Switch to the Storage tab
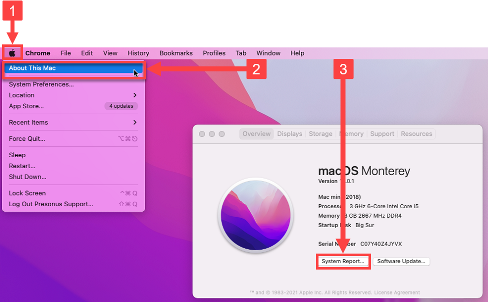Screen dimensions: 488x302 point(320,134)
